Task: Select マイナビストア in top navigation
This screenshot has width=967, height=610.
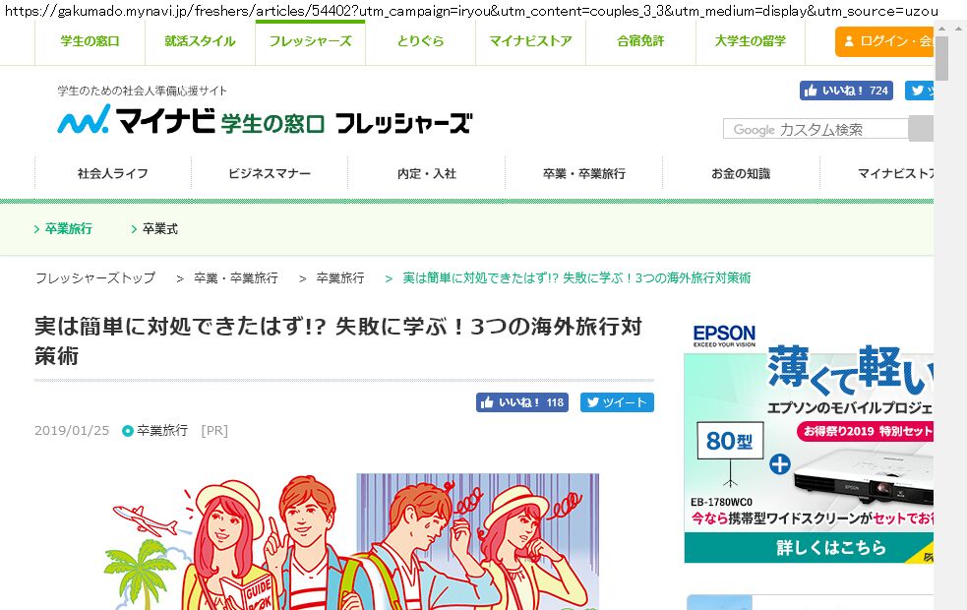Action: point(530,41)
